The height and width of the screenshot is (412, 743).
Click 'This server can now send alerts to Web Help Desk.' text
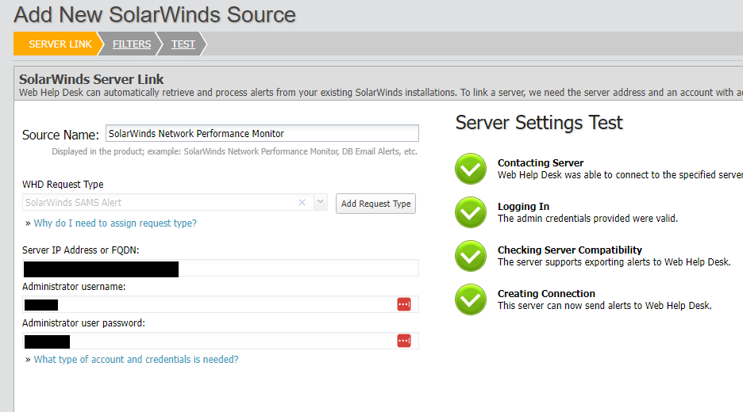pos(605,306)
